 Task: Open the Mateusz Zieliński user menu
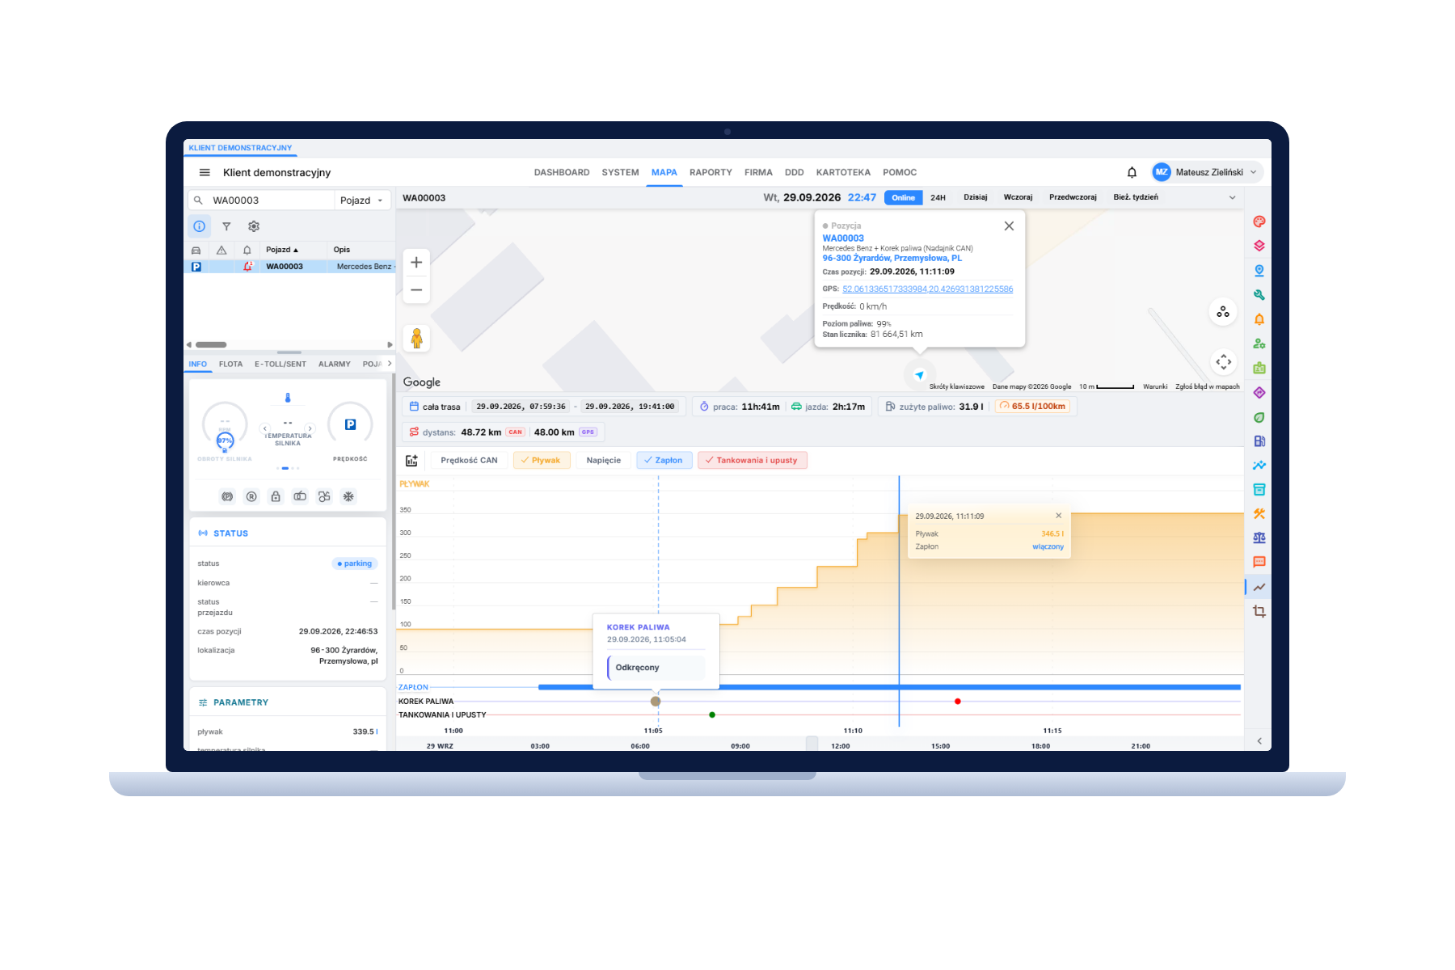point(1207,172)
